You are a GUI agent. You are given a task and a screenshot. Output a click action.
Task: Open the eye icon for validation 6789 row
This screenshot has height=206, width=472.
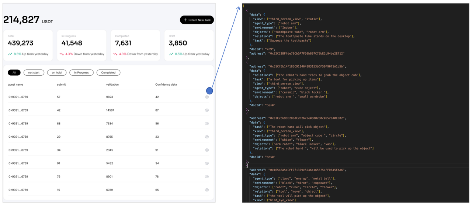click(207, 190)
